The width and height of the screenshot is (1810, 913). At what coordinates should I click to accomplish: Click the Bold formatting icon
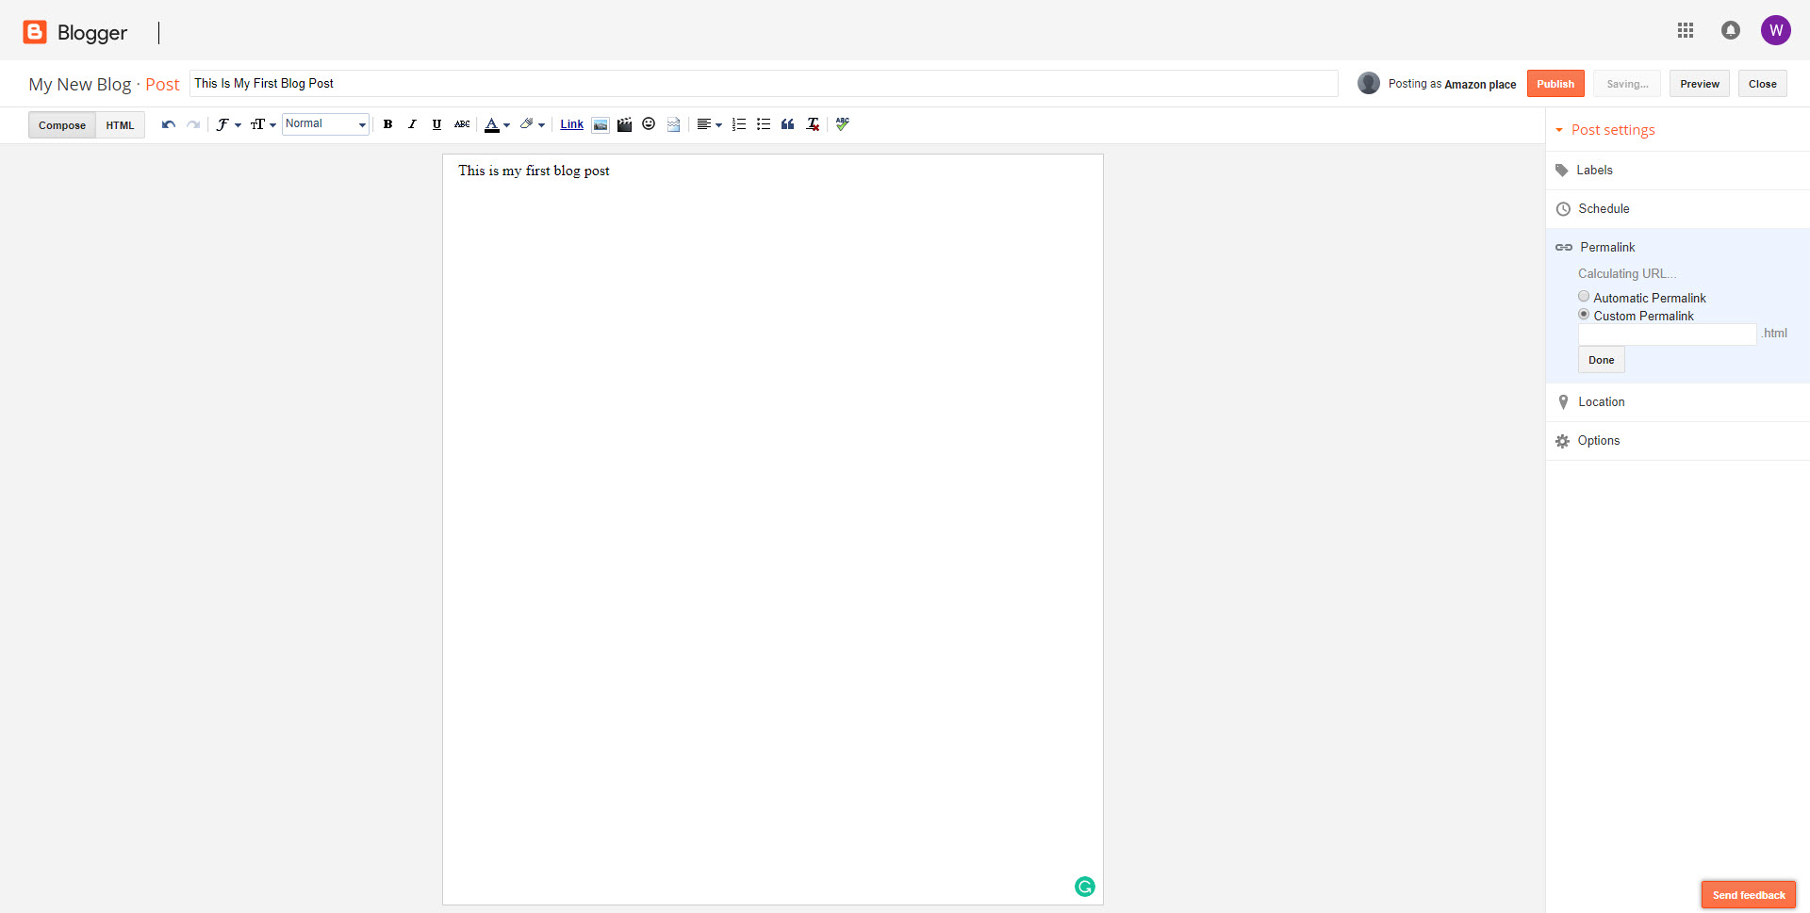click(387, 124)
